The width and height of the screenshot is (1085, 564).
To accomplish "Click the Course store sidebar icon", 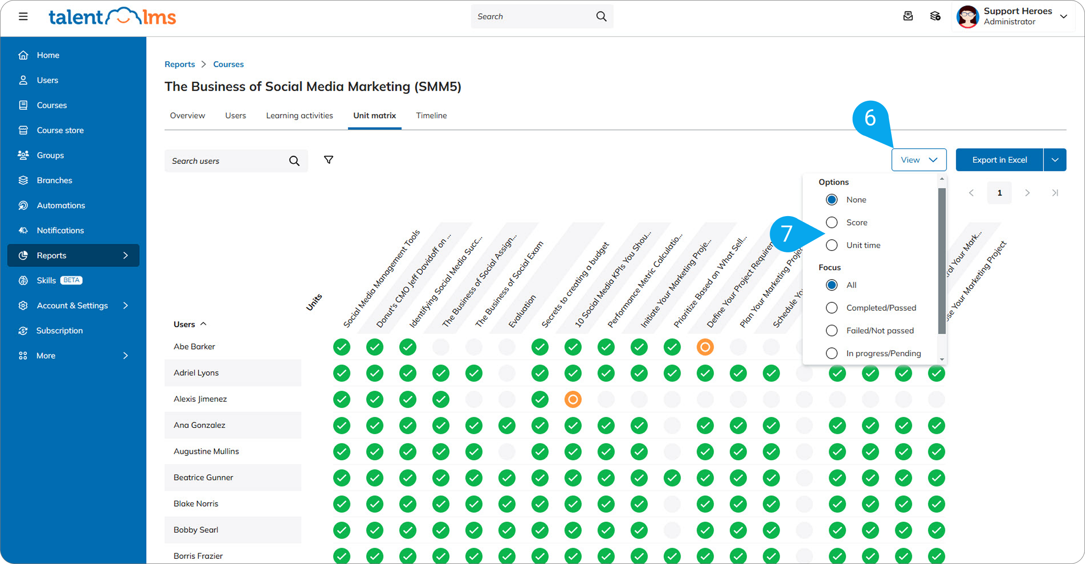I will coord(23,130).
